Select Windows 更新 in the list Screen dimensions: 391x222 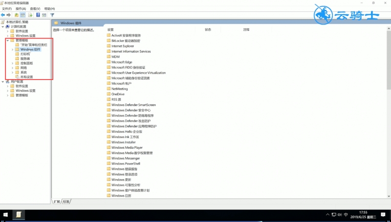121,180
